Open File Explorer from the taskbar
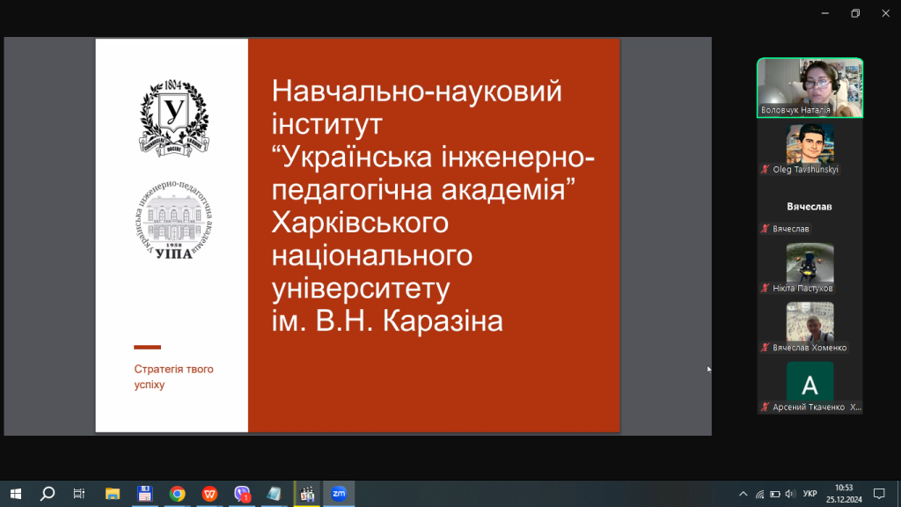This screenshot has height=507, width=901. [113, 494]
